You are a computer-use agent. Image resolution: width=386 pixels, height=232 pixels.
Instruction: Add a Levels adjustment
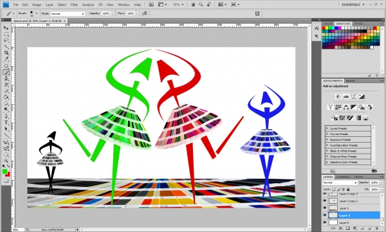tap(346, 96)
